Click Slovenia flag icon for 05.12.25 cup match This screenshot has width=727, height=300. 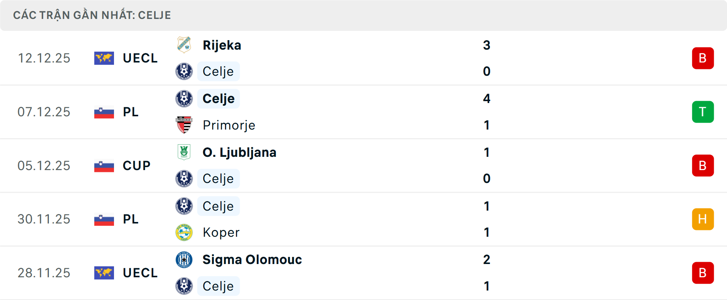(x=104, y=166)
